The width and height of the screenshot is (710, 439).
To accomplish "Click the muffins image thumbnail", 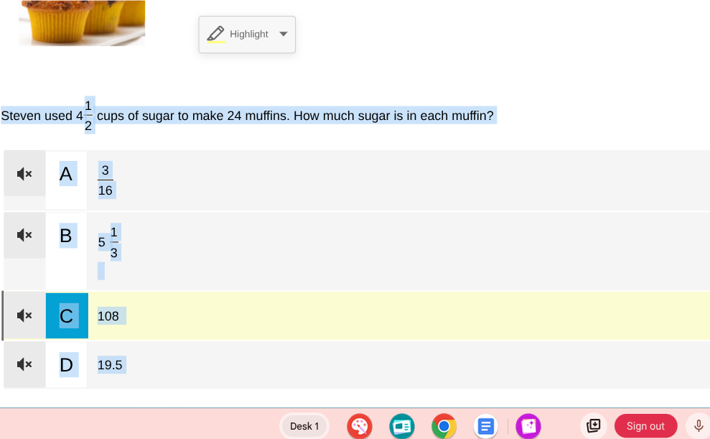I will (82, 24).
